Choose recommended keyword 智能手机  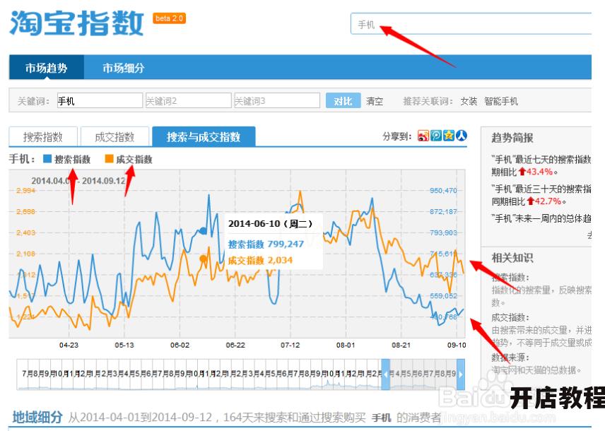[501, 102]
